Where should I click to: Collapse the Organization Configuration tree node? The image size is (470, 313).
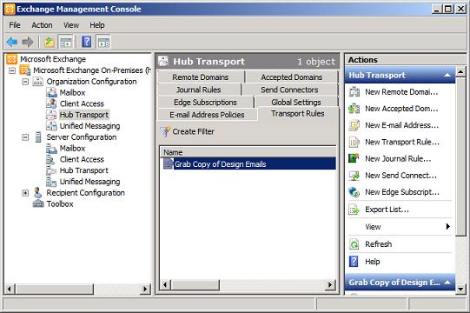pos(25,82)
